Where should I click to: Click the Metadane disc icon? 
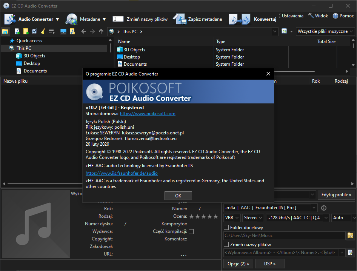click(x=71, y=19)
